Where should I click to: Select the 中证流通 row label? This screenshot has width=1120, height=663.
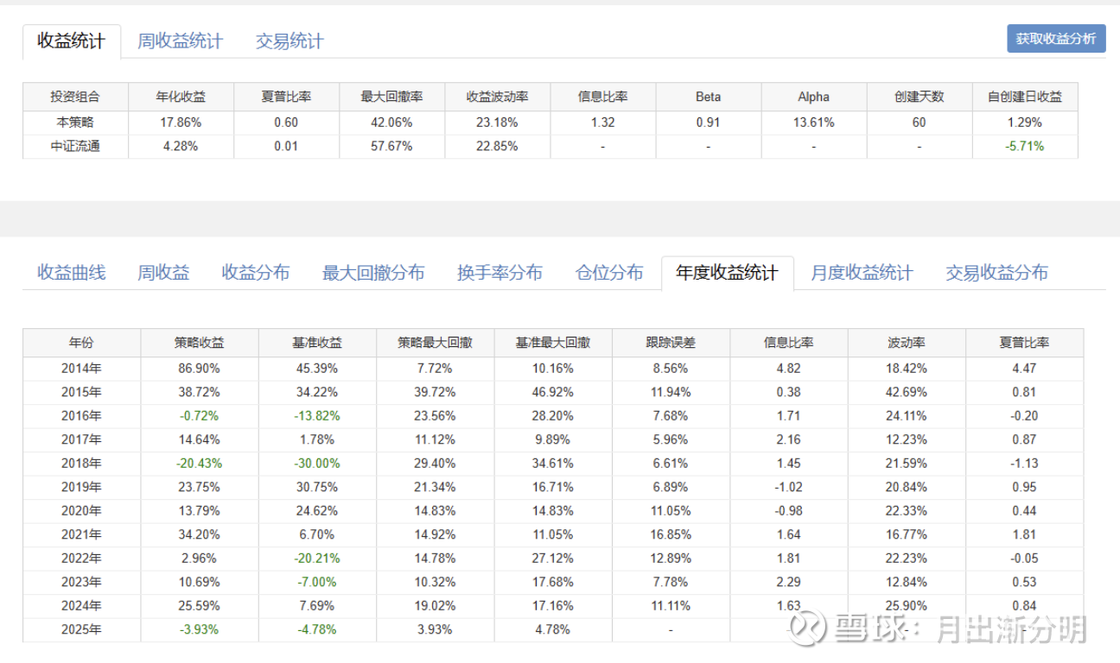point(75,146)
